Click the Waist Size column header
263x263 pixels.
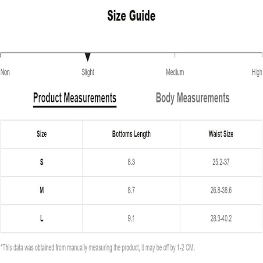(221, 134)
